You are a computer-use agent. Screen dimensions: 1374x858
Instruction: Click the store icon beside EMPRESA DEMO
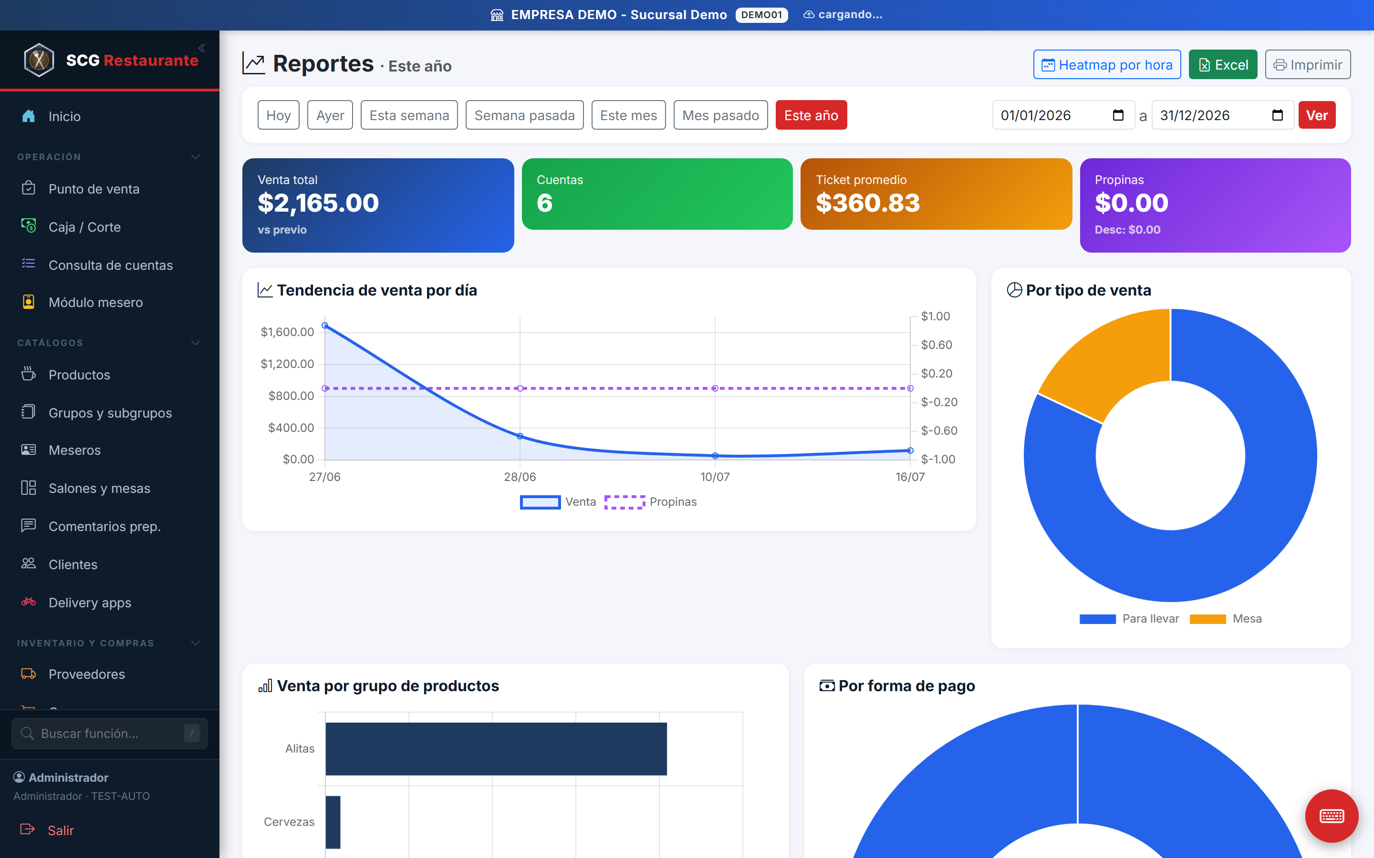tap(497, 15)
